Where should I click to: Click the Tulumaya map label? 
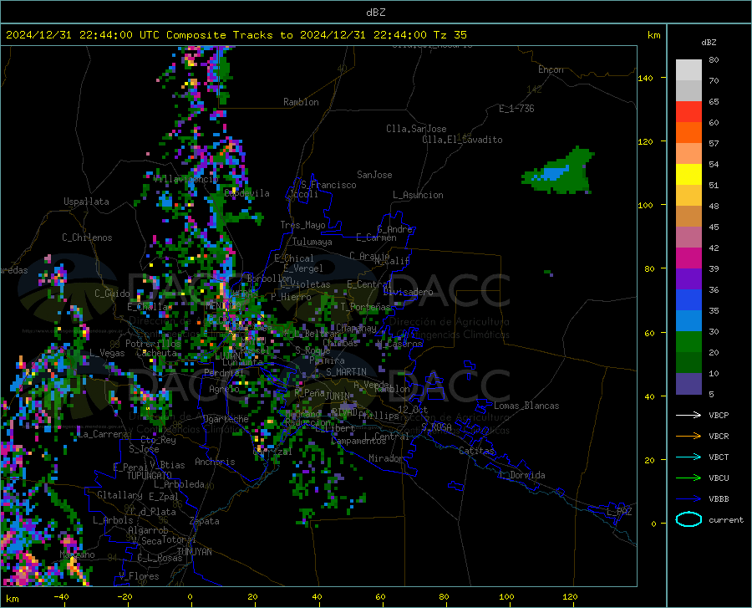click(312, 242)
